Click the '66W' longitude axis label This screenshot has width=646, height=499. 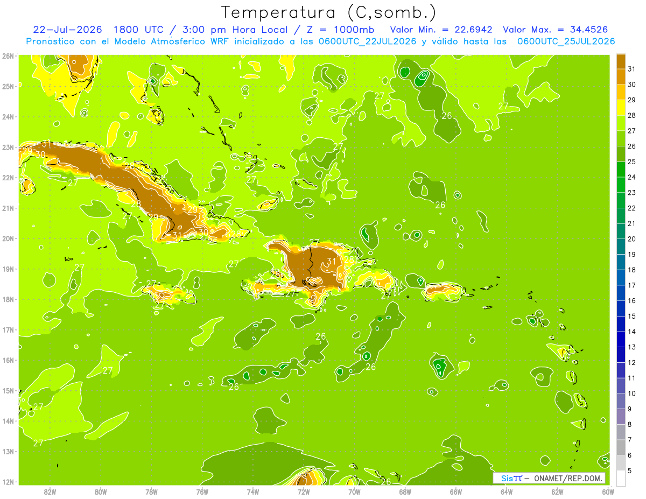coord(456,491)
